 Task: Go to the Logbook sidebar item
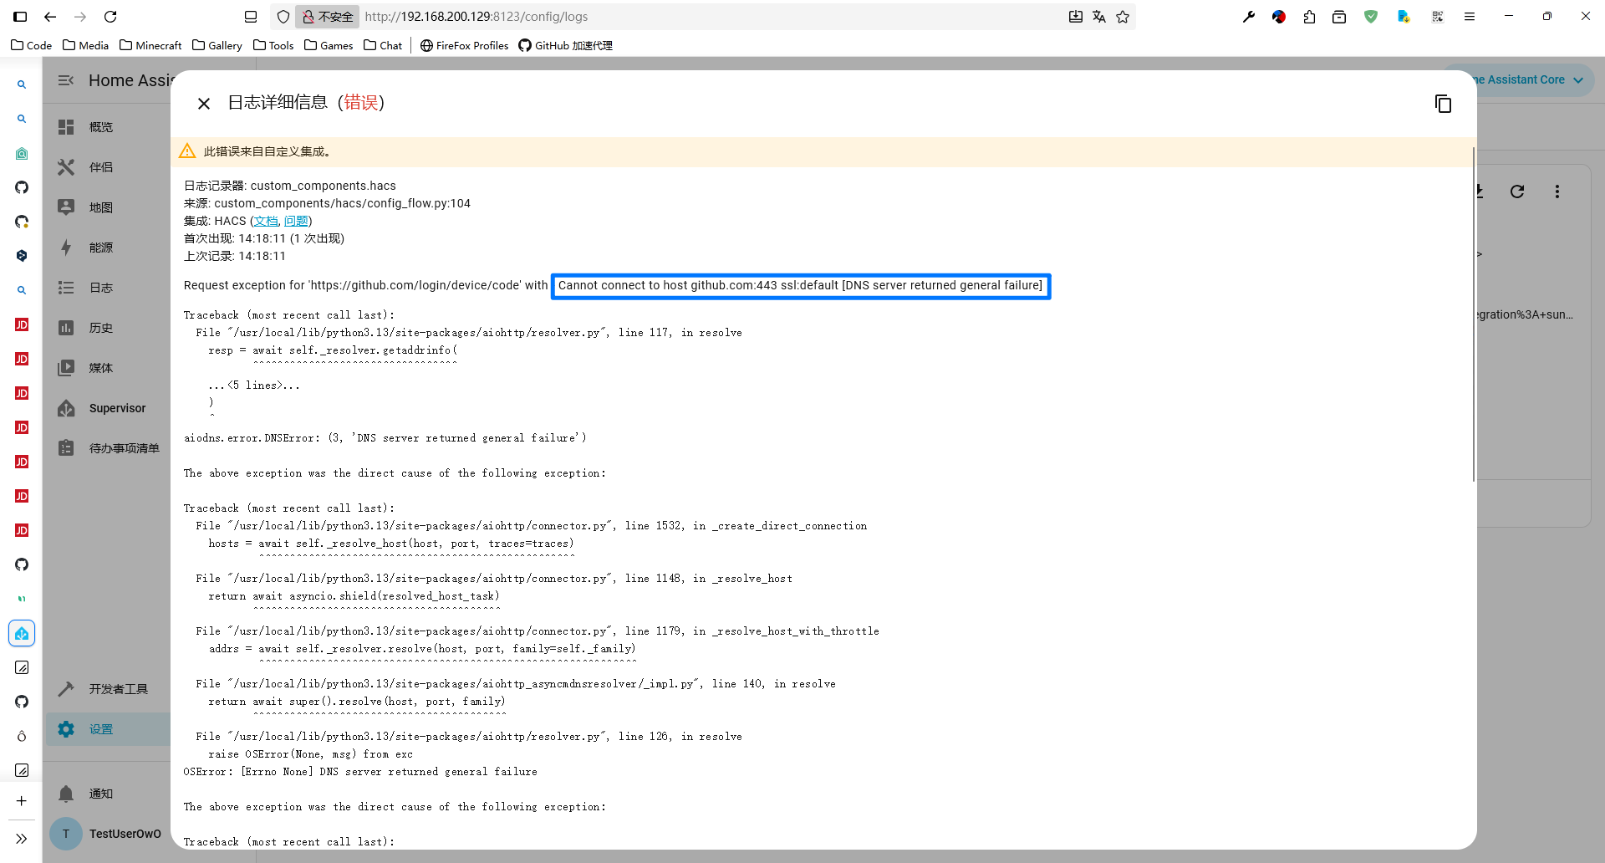coord(100,288)
